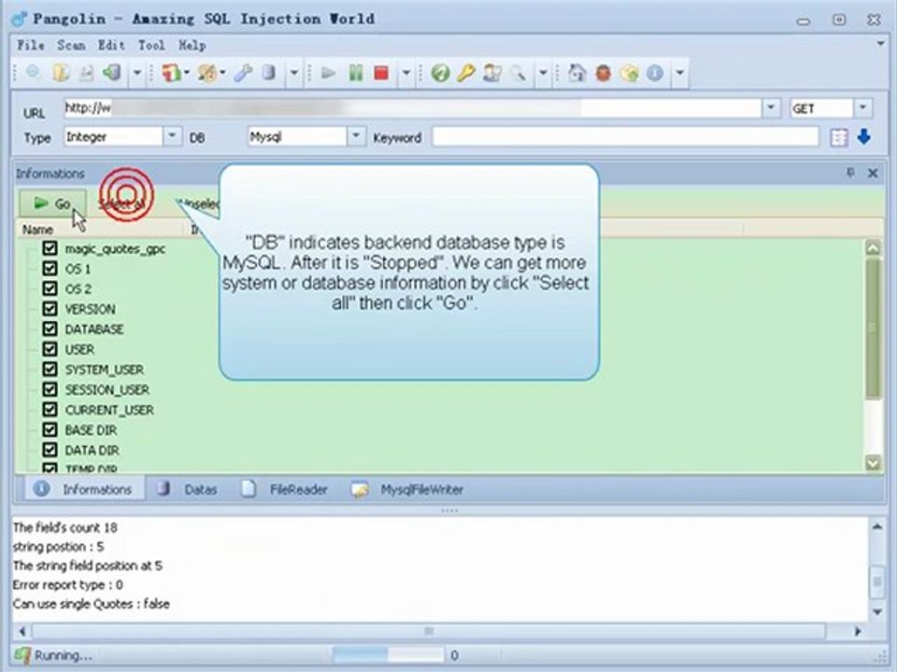The height and width of the screenshot is (672, 897).
Task: Click the green pause scan icon
Action: 356,73
